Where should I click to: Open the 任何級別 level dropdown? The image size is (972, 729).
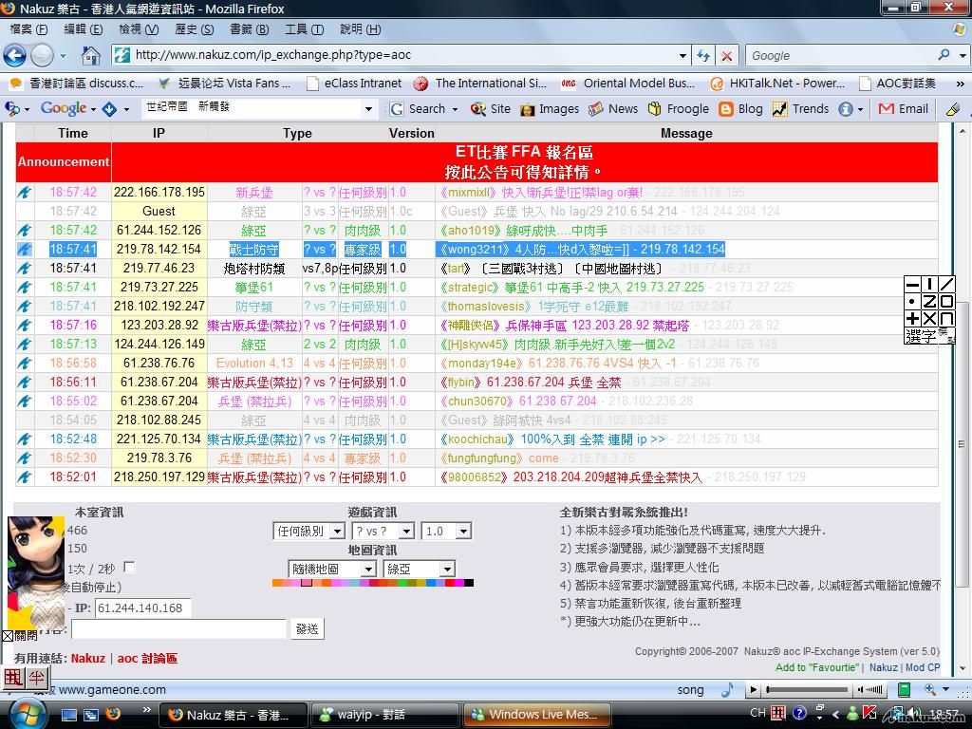coord(308,532)
